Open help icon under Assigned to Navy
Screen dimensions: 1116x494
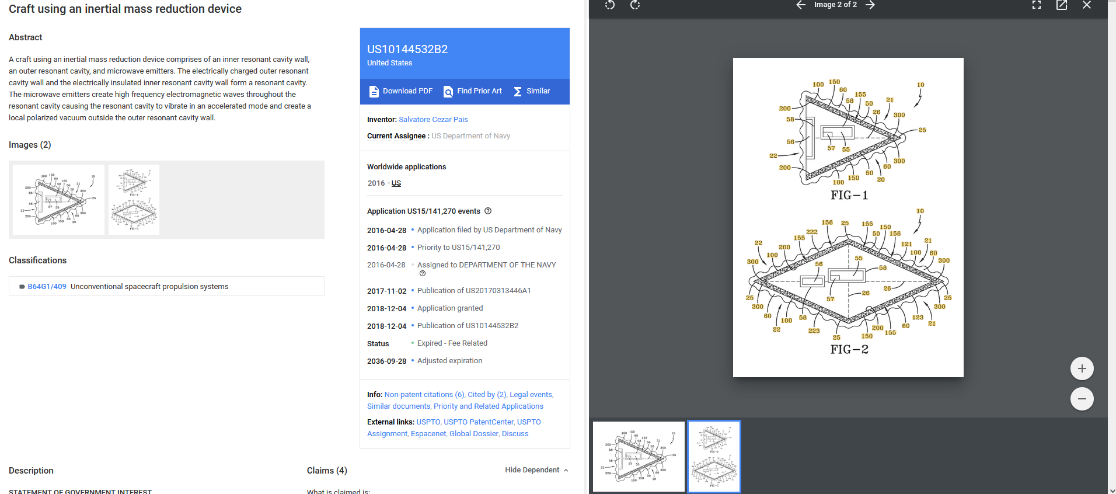tap(423, 273)
